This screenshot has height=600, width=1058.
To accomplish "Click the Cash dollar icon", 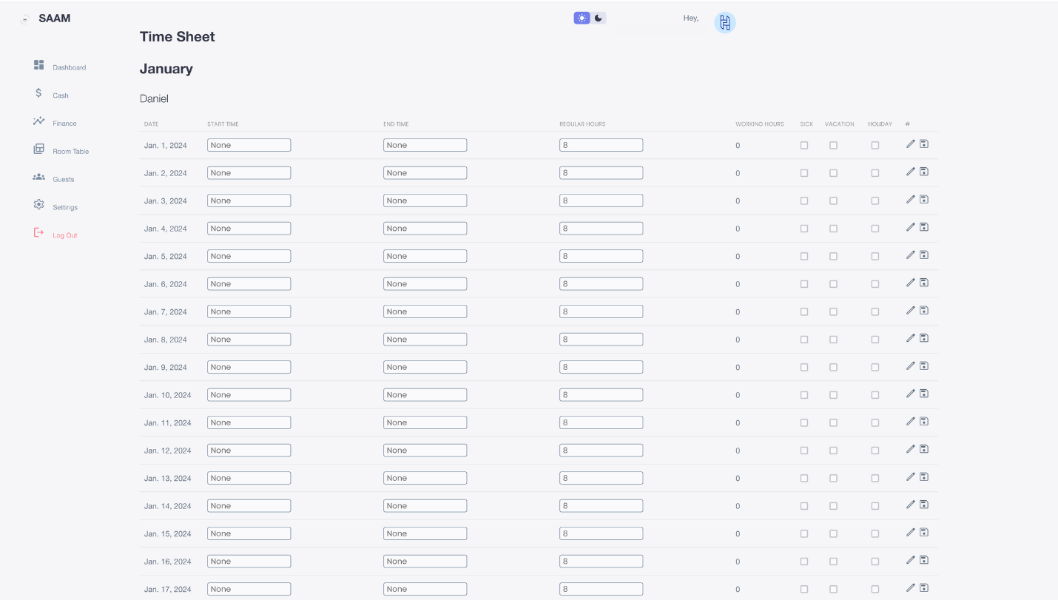I will tap(38, 92).
